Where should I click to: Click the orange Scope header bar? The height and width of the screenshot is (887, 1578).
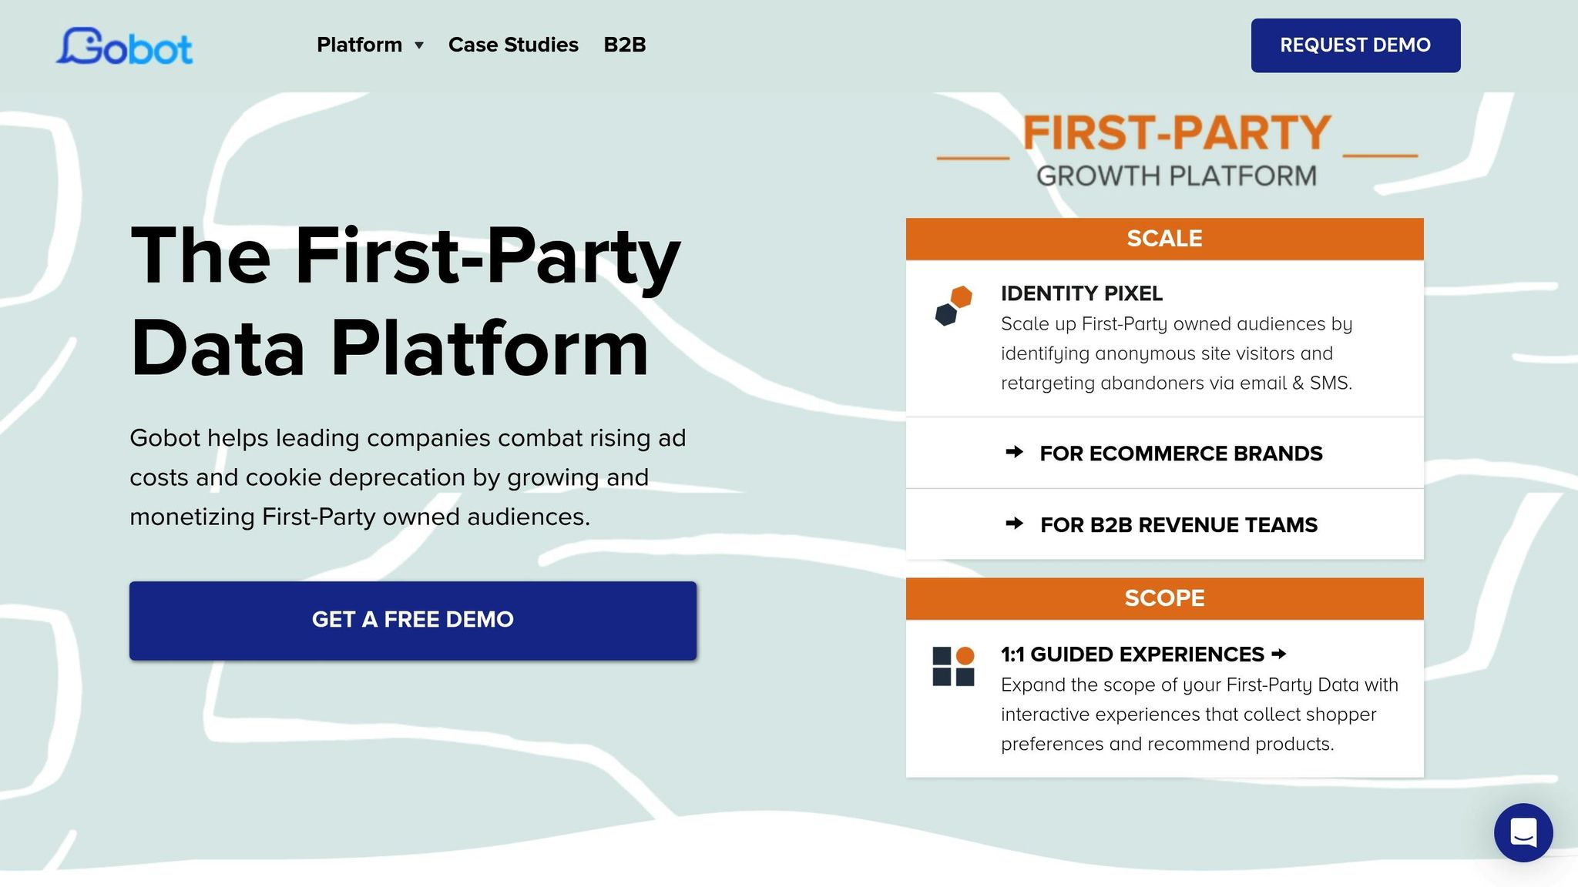[1165, 598]
